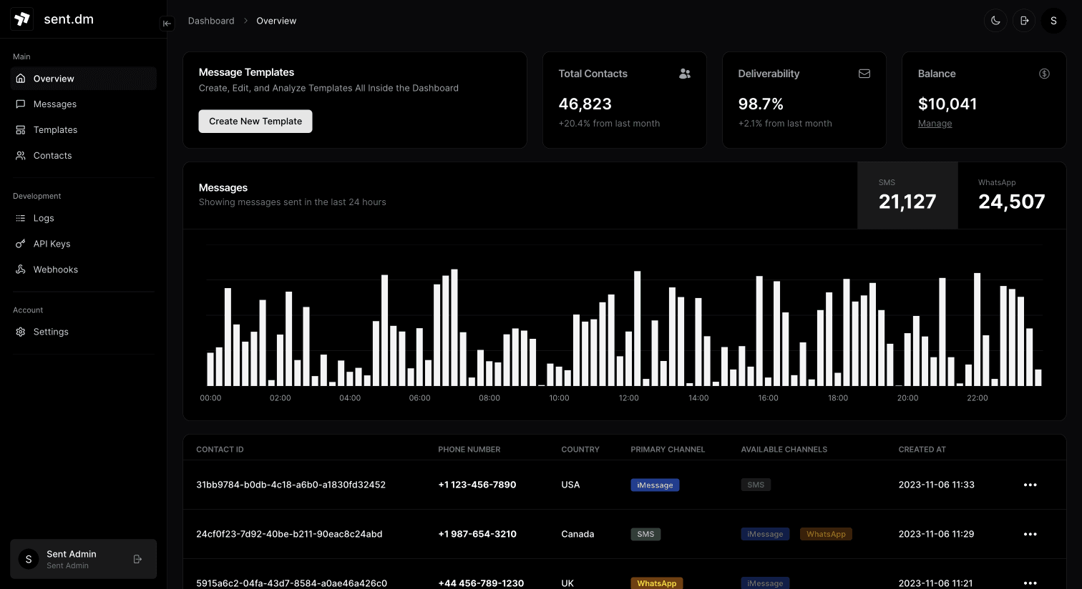Open Contacts via its sidebar icon
This screenshot has height=589, width=1082.
[x=21, y=155]
